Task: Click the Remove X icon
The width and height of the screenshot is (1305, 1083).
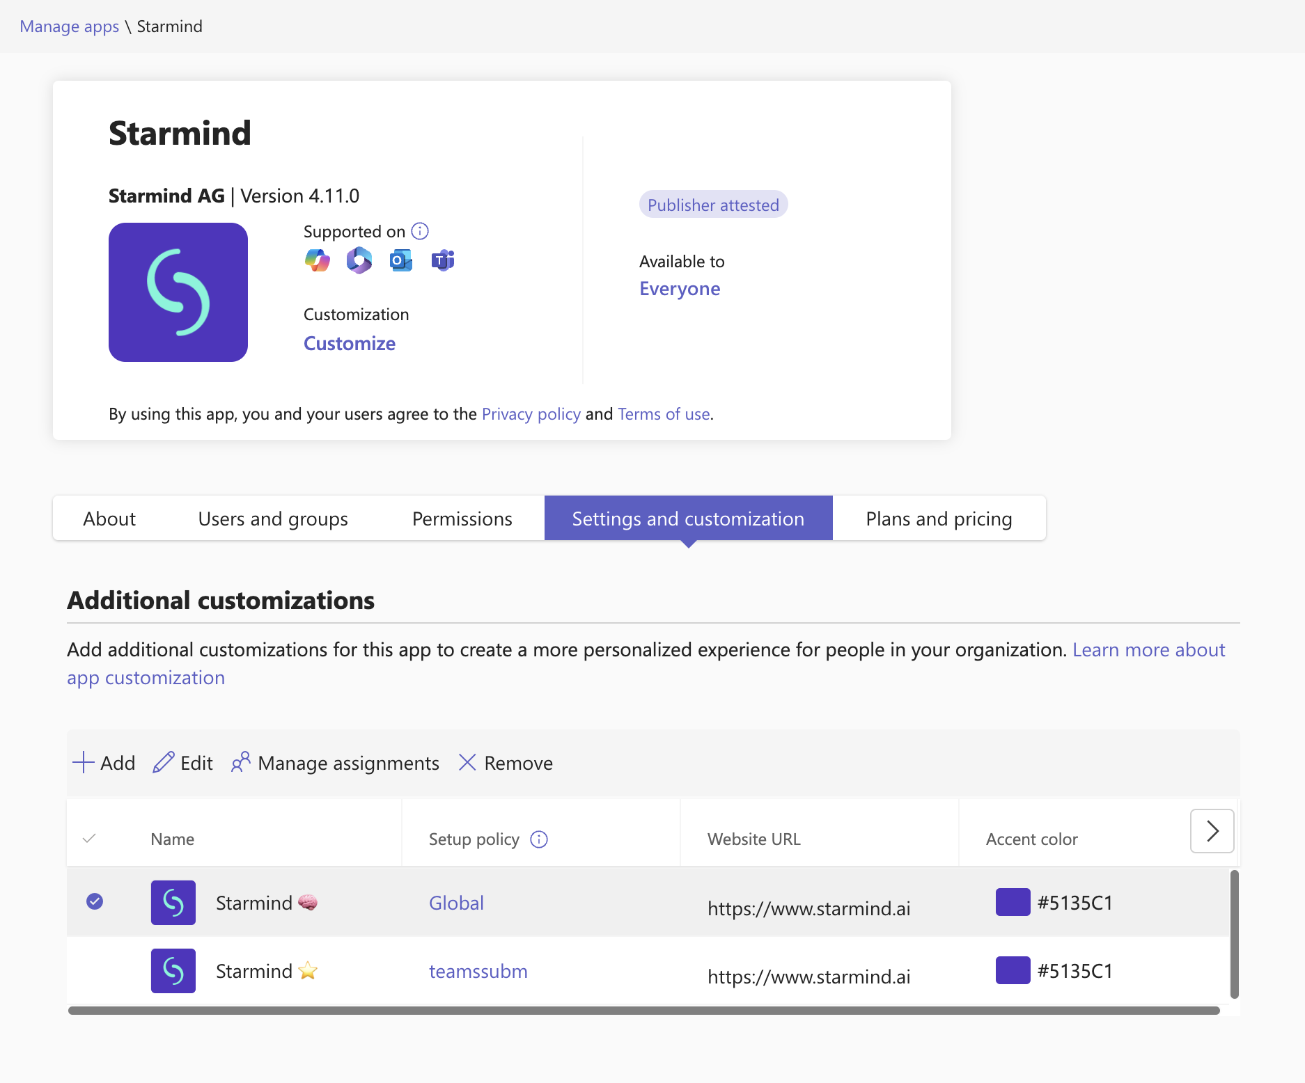Action: click(467, 763)
